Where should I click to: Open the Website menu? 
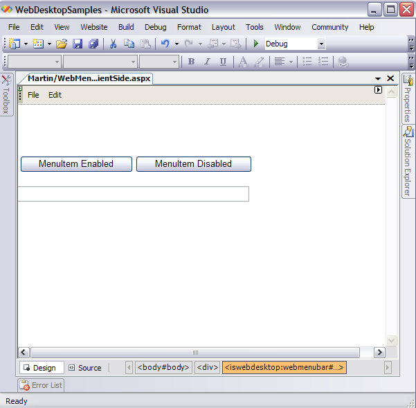(93, 27)
